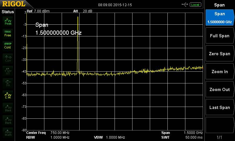
Task: Select the C.W. trace status icon
Action: point(8,95)
